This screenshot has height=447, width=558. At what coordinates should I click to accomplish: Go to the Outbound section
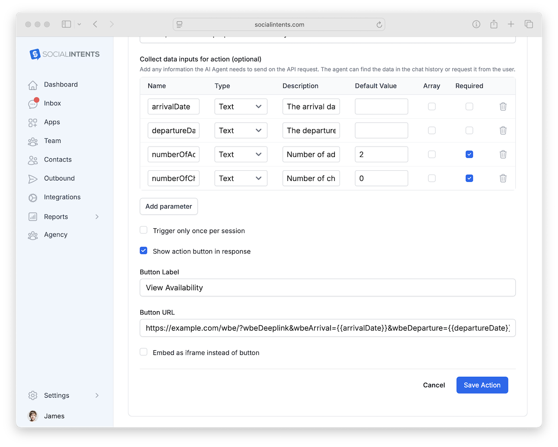pyautogui.click(x=59, y=178)
